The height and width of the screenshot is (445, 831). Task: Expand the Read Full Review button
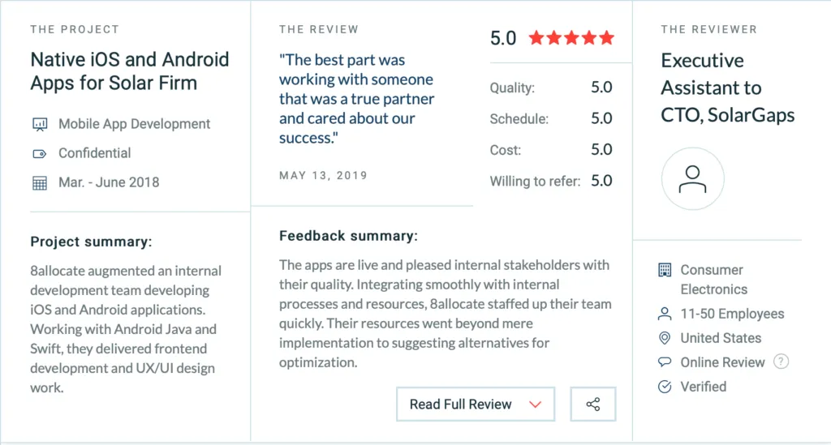tap(476, 404)
